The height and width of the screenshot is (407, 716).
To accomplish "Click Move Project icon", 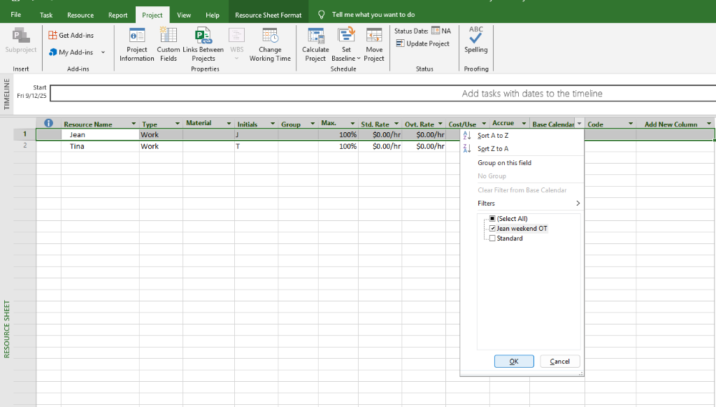I will point(374,36).
